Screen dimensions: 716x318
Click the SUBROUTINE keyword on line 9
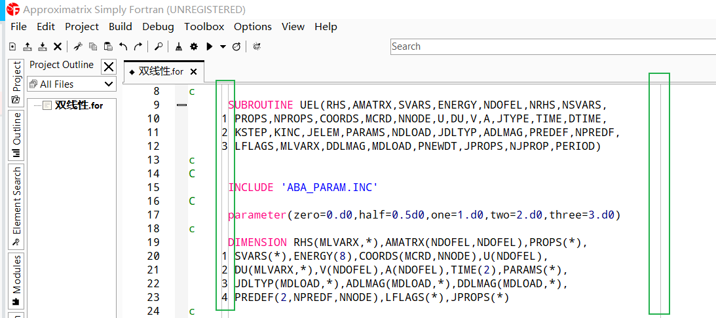point(261,105)
